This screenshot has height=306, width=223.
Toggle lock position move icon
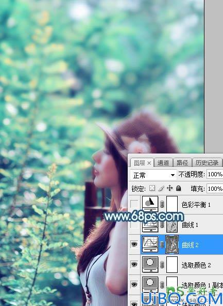169,188
